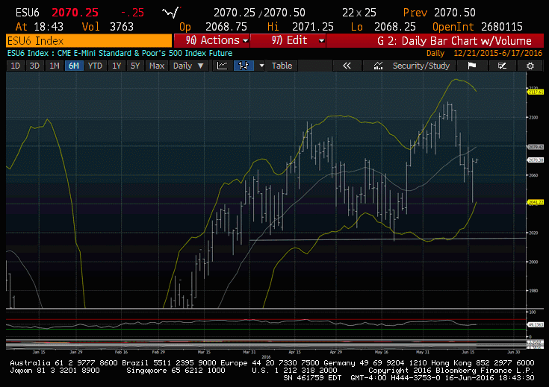The width and height of the screenshot is (549, 387).
Task: Click the yellow 2041.22 lower band label
Action: pos(536,202)
